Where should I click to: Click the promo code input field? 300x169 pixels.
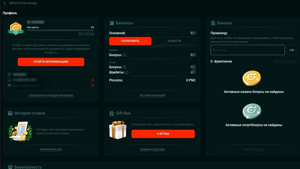pyautogui.click(x=247, y=50)
